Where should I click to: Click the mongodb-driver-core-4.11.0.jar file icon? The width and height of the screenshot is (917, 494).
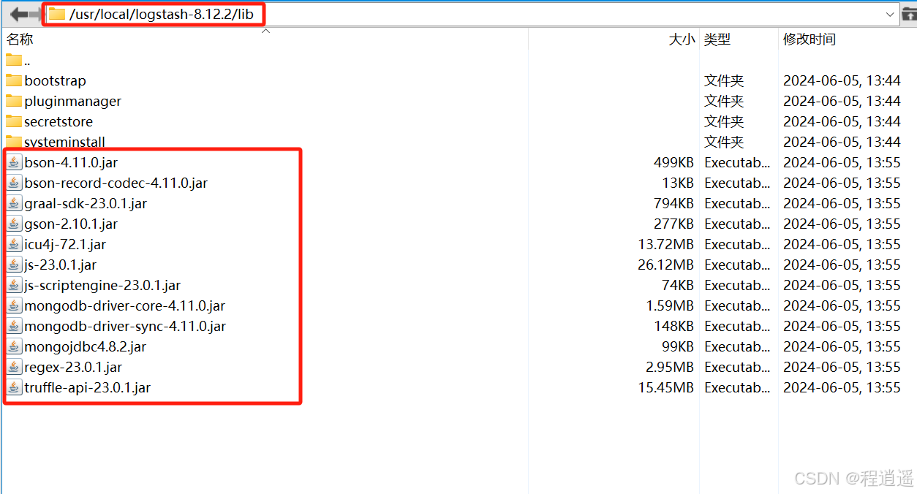point(14,305)
